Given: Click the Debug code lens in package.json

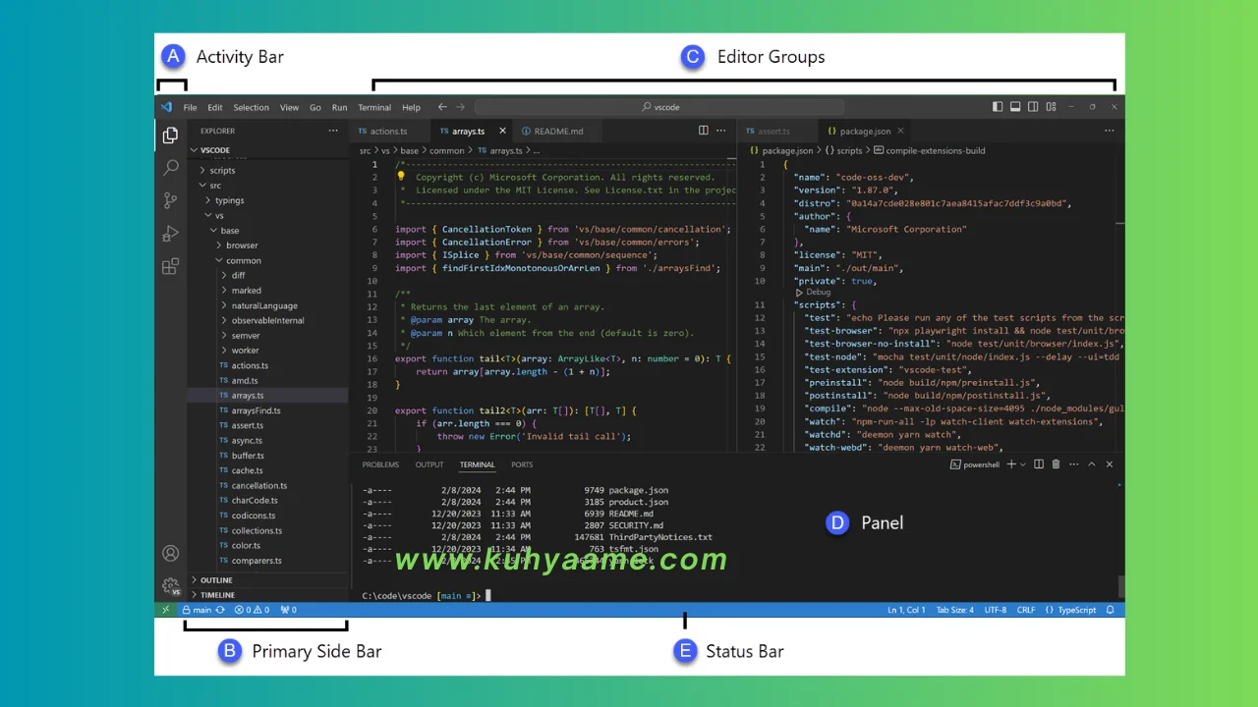Looking at the screenshot, I should click(813, 293).
